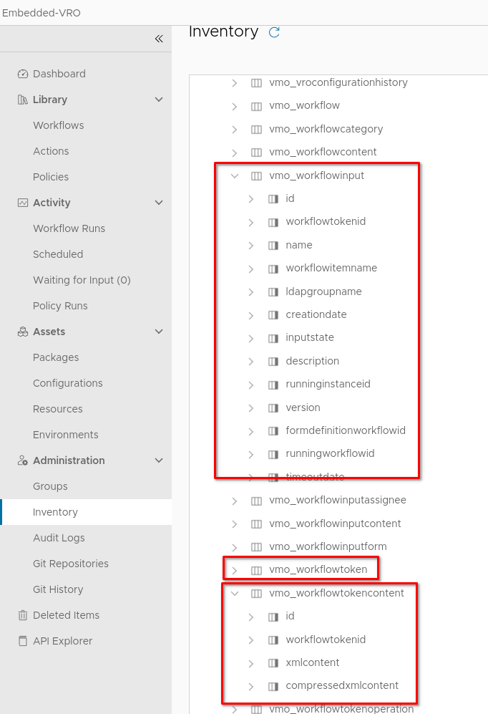Expand the workflowitemname column node
The height and width of the screenshot is (714, 488).
click(250, 269)
